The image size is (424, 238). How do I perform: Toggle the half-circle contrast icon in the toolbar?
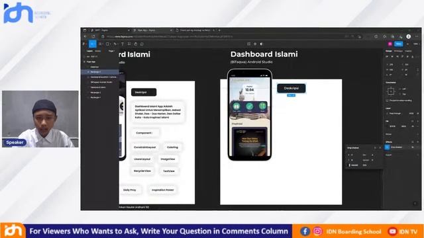point(262,44)
